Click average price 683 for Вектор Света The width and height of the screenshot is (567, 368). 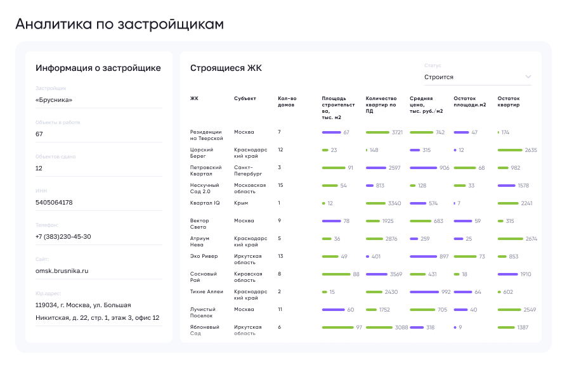tap(438, 221)
